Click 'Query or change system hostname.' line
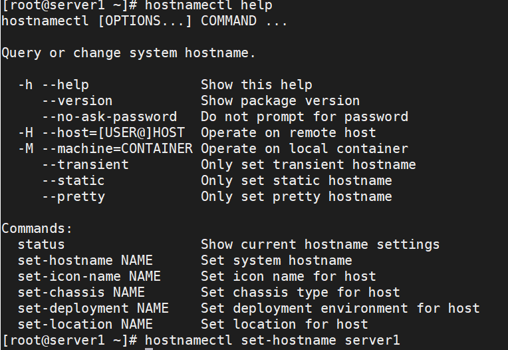Screen dimensions: 508x350 pyautogui.click(x=128, y=53)
